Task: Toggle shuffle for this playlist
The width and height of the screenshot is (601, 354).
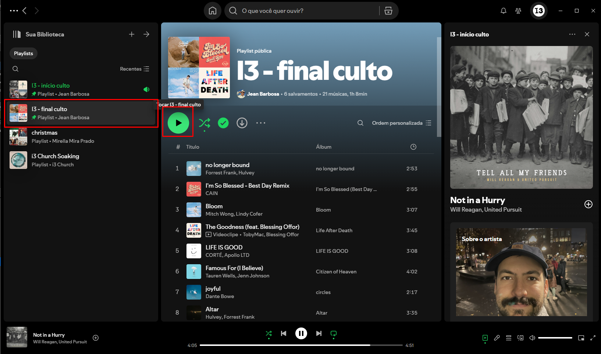Action: 205,123
